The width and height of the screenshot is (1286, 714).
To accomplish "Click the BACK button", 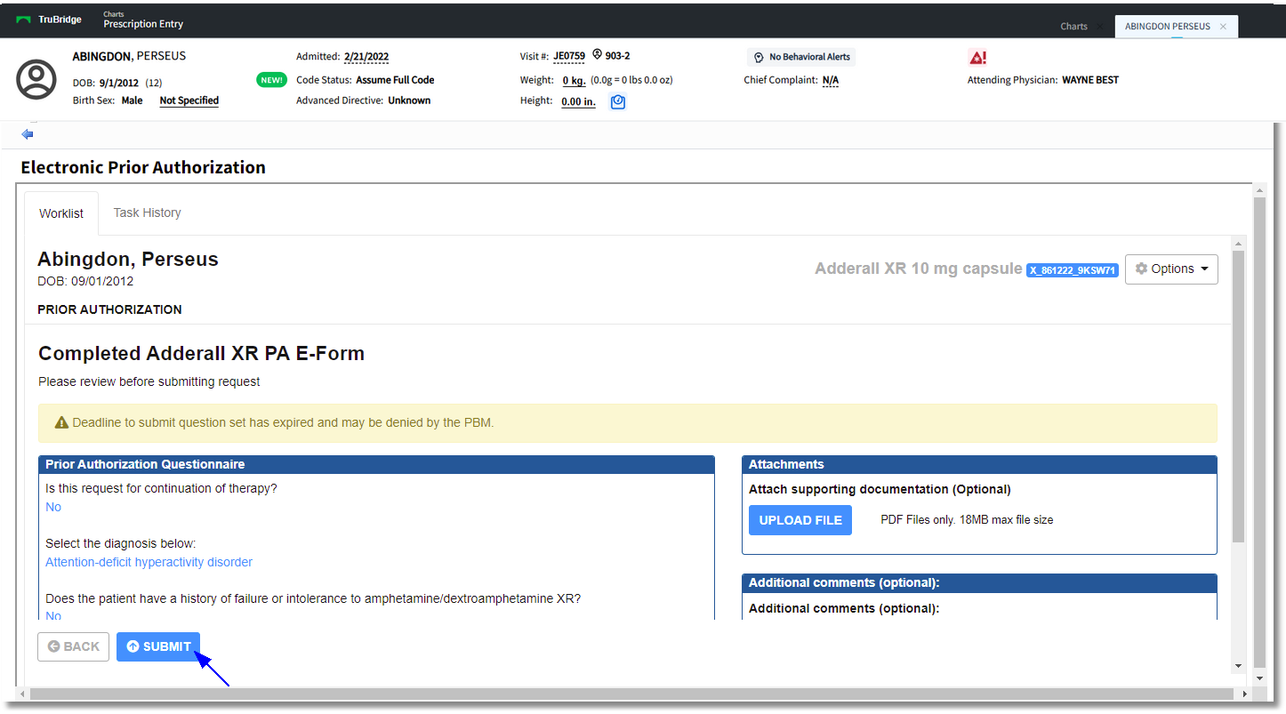I will [73, 646].
